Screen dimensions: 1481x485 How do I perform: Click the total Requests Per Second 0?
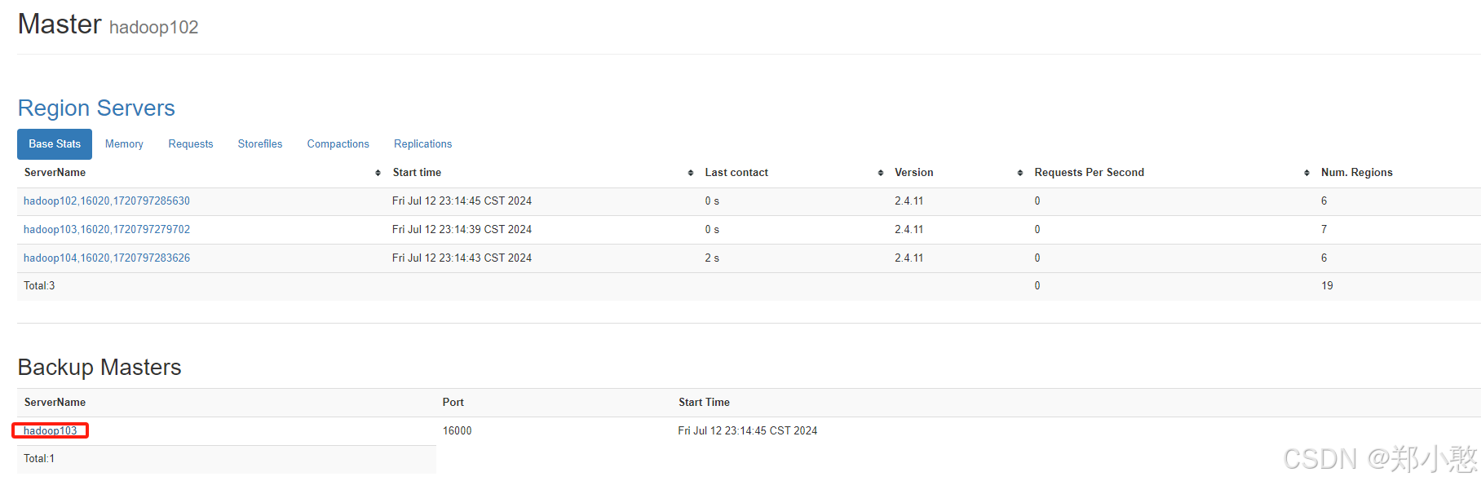point(1037,286)
